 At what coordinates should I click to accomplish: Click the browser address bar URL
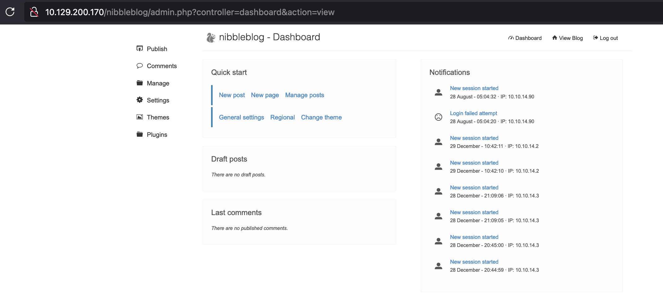point(190,12)
